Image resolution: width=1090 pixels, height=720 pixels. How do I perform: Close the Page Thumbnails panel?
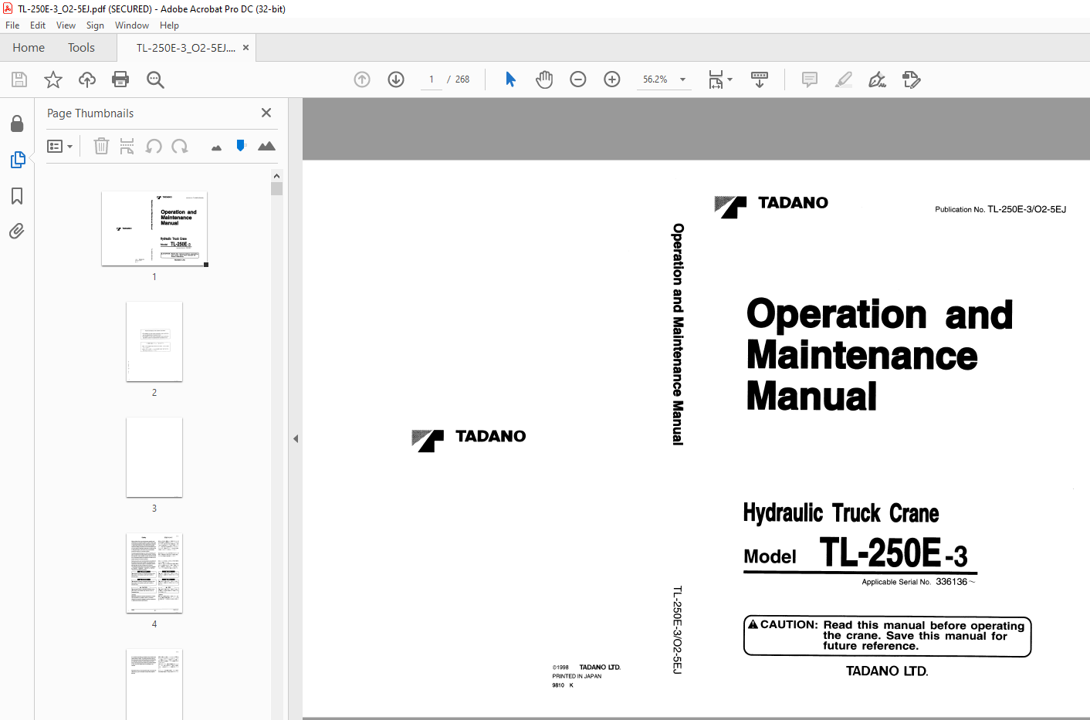click(266, 113)
